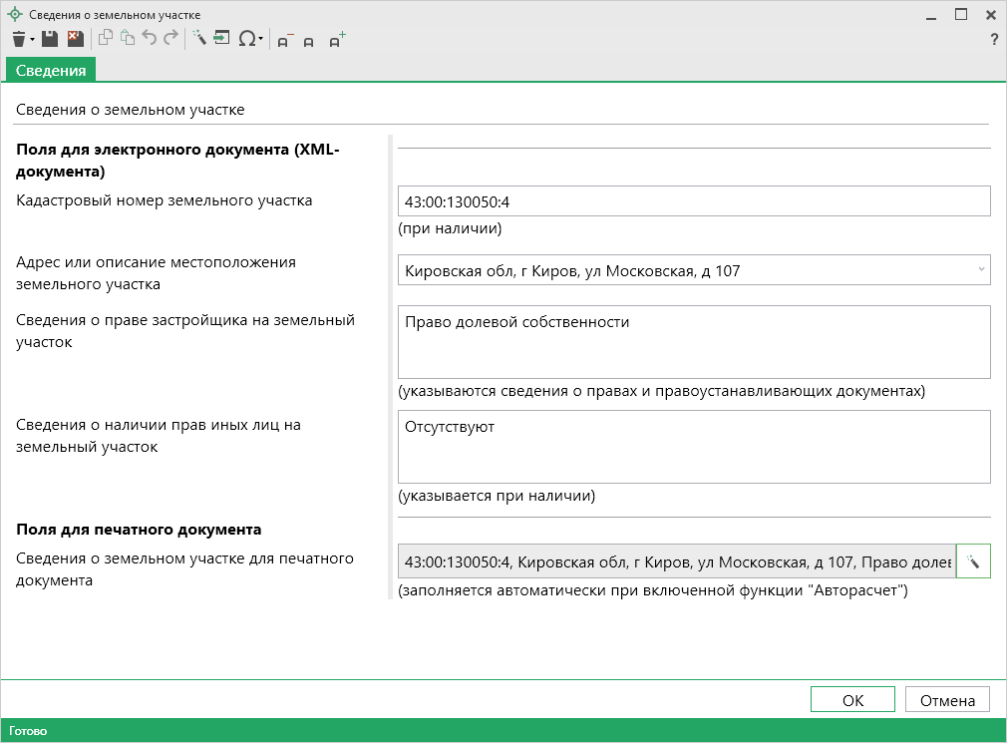Click the magic wand icon in toolbar

coord(198,39)
